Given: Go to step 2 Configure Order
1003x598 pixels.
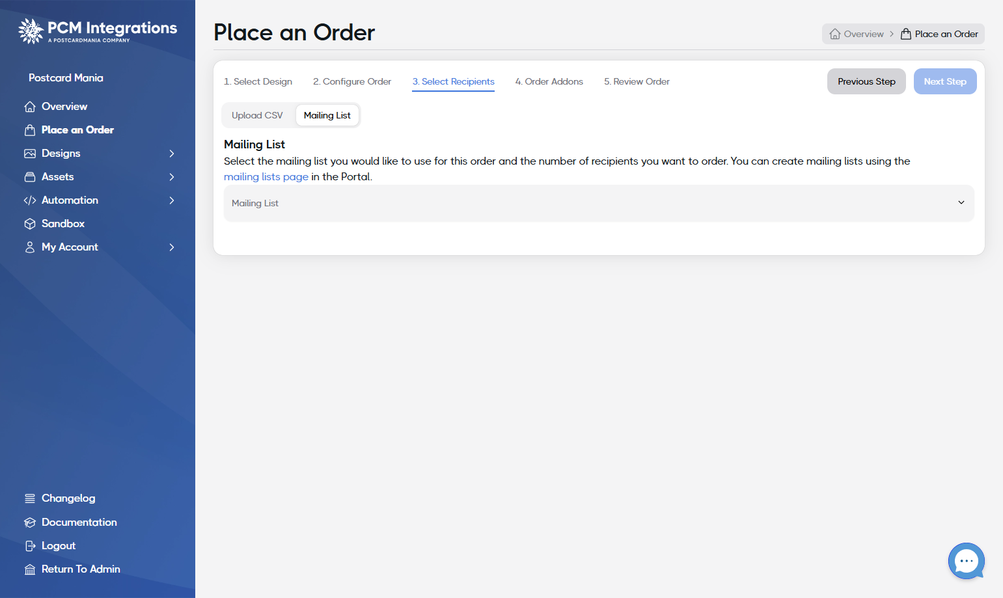Looking at the screenshot, I should point(352,81).
